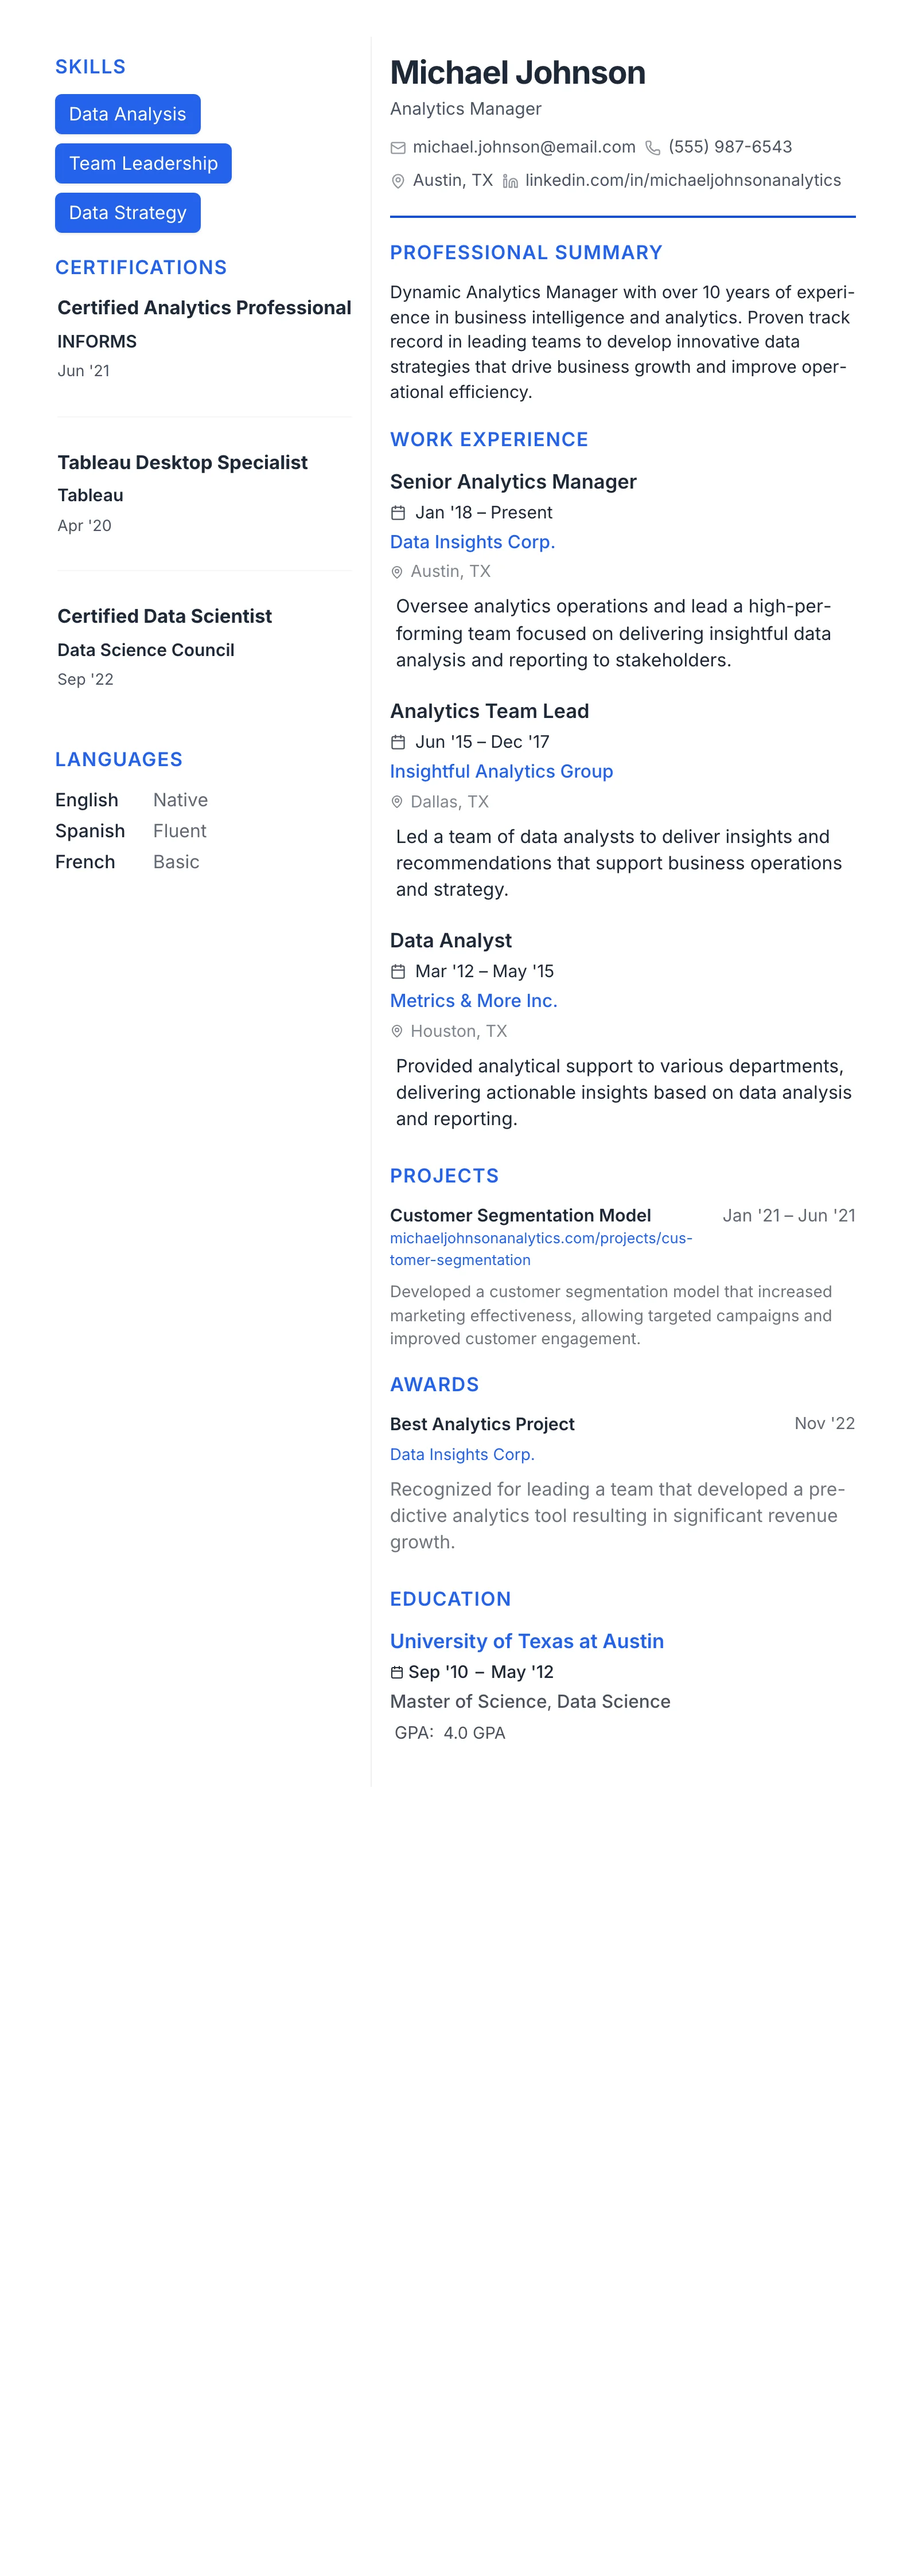Click the phone icon in header
911x2576 pixels.
[653, 148]
